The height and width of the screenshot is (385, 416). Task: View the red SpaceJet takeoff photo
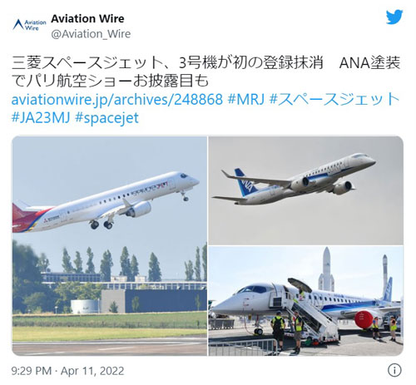tap(110, 246)
